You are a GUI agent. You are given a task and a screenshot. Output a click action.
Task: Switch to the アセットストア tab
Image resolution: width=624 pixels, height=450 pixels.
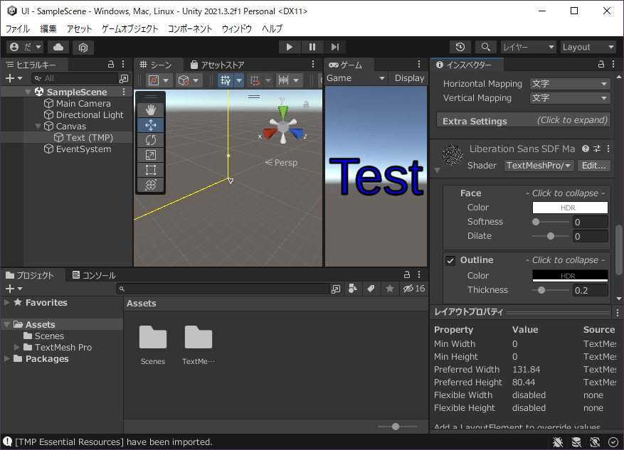pos(217,65)
